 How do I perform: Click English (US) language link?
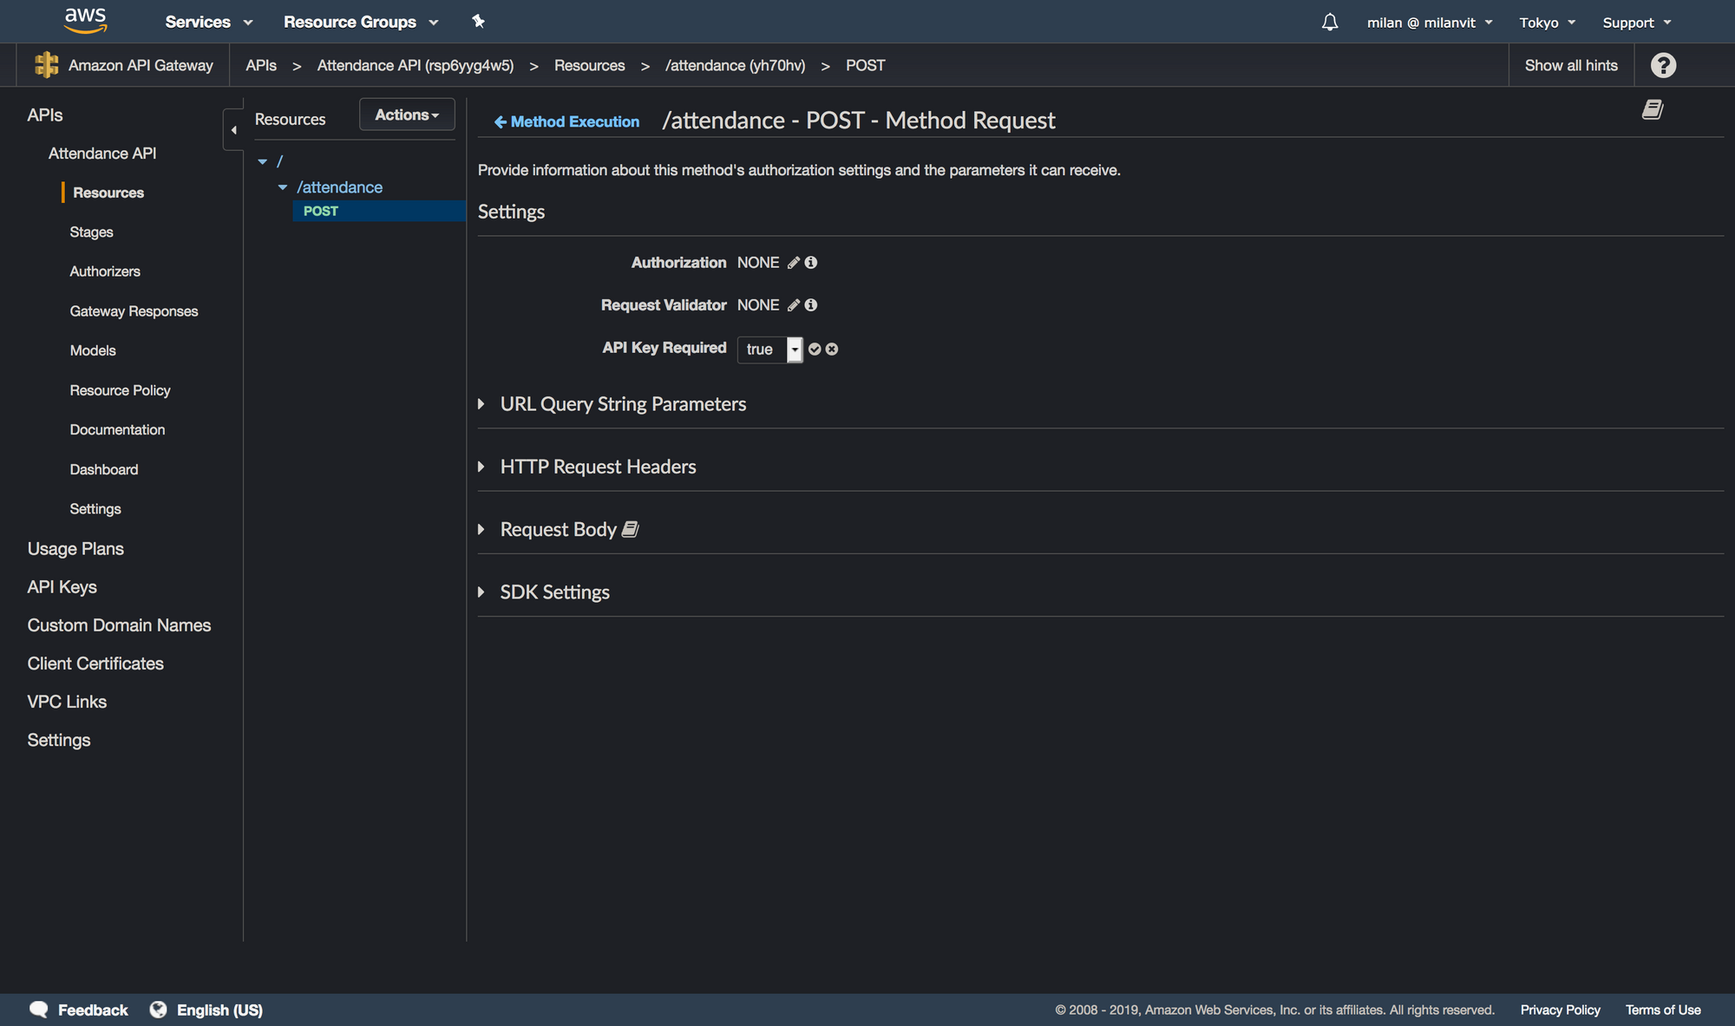[x=219, y=1010]
